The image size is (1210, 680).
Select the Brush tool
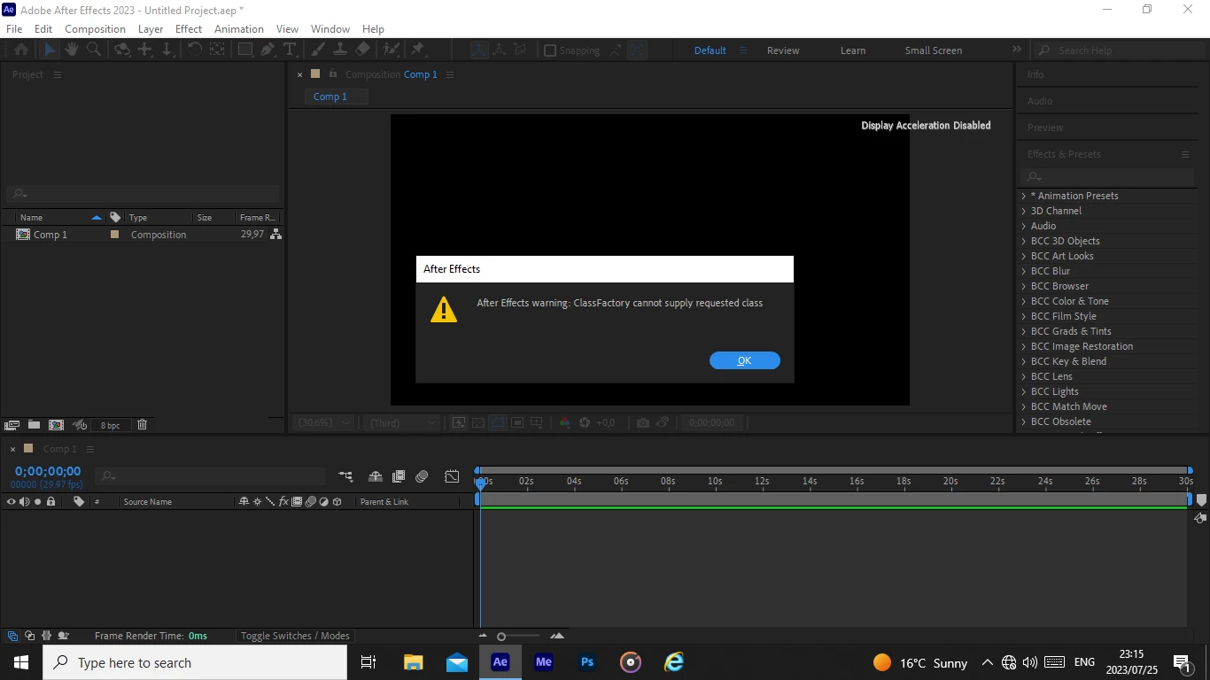tap(317, 50)
